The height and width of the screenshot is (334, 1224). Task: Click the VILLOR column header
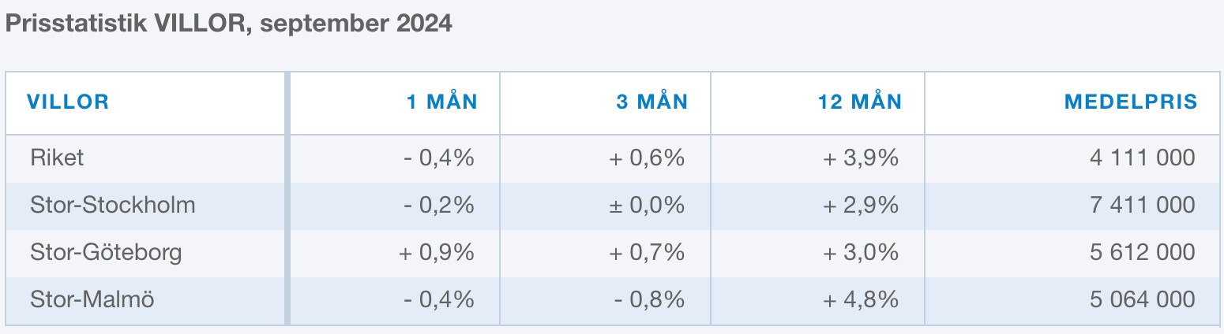[68, 102]
